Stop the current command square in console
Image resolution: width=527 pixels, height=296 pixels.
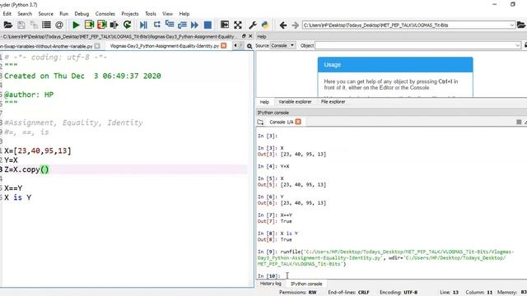tap(519, 122)
